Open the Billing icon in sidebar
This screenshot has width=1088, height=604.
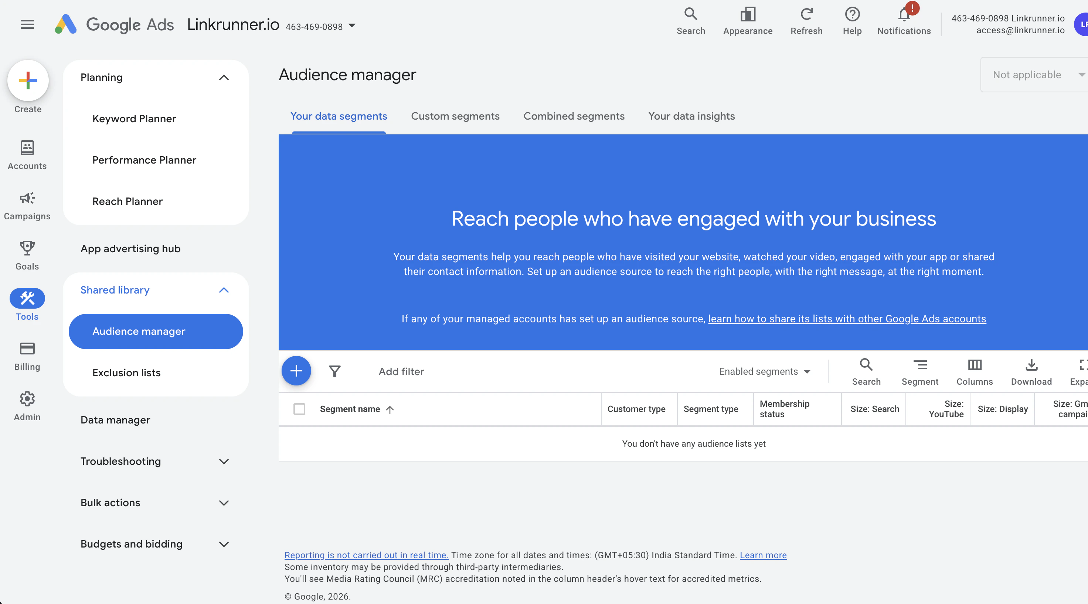[x=27, y=349]
